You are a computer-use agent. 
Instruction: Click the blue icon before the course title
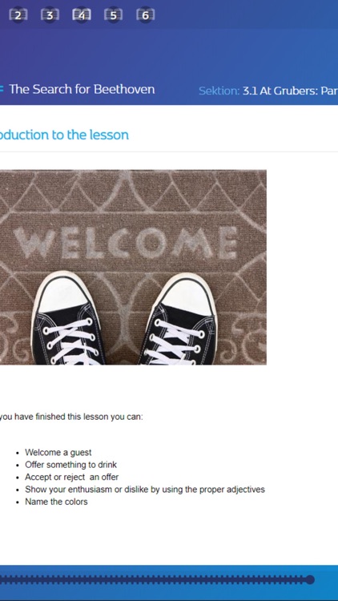tap(2, 89)
